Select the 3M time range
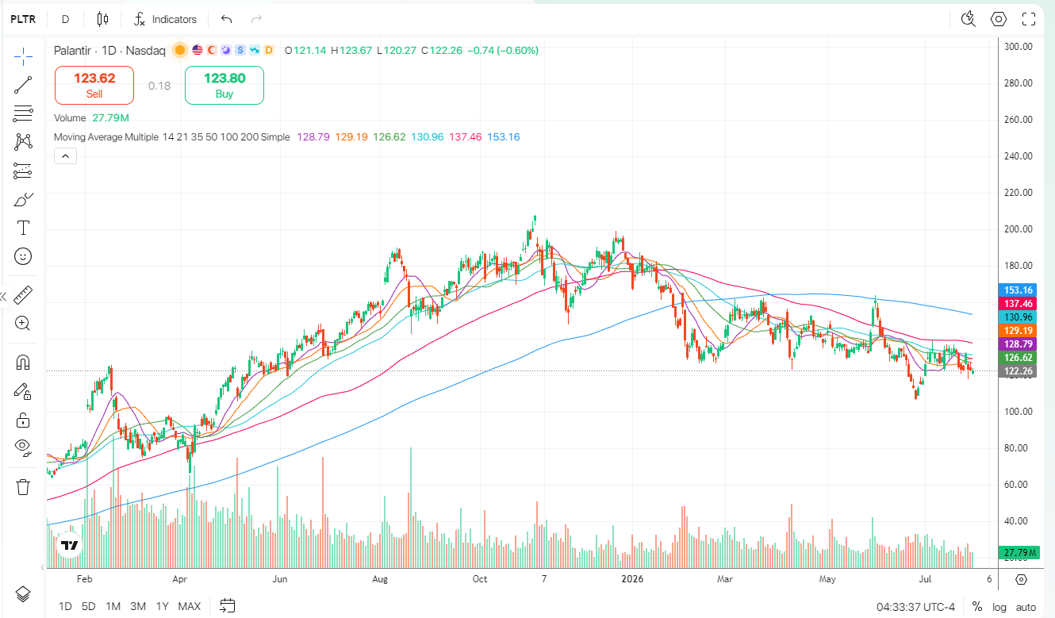1055x618 pixels. pyautogui.click(x=138, y=606)
